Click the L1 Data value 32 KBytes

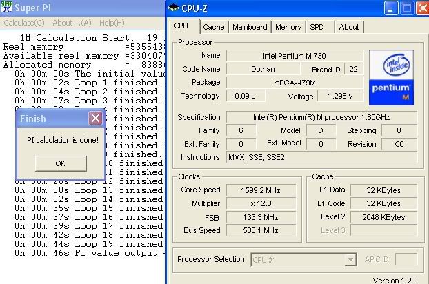click(x=383, y=190)
